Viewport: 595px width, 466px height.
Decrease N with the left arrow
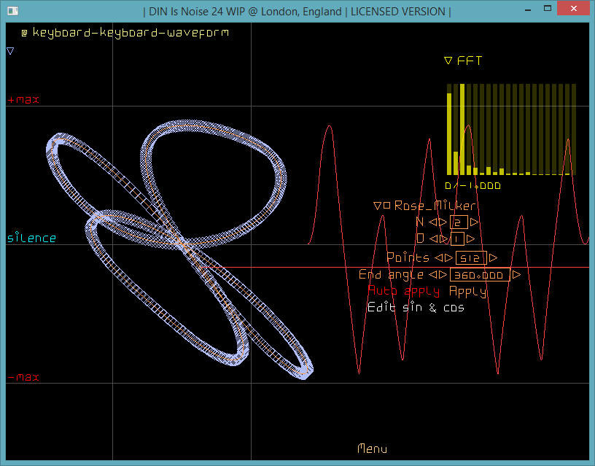pos(432,222)
